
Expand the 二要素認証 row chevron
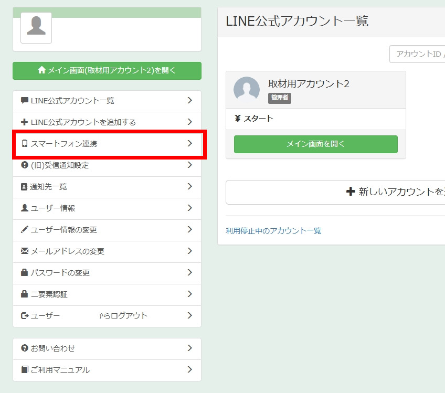189,294
